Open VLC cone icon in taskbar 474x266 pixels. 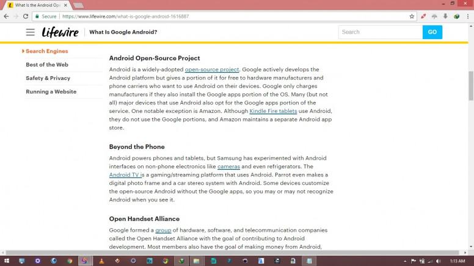(x=101, y=261)
